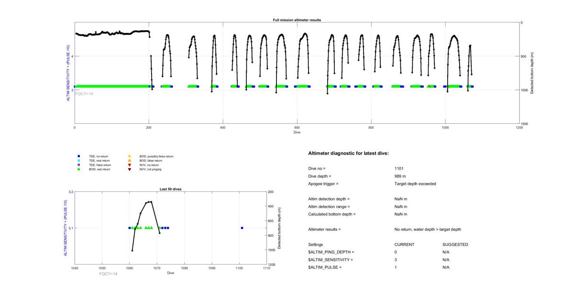The image size is (574, 297).
Task: Click the '1040' tick on the last 50 dives x-axis
Action: pos(75,268)
